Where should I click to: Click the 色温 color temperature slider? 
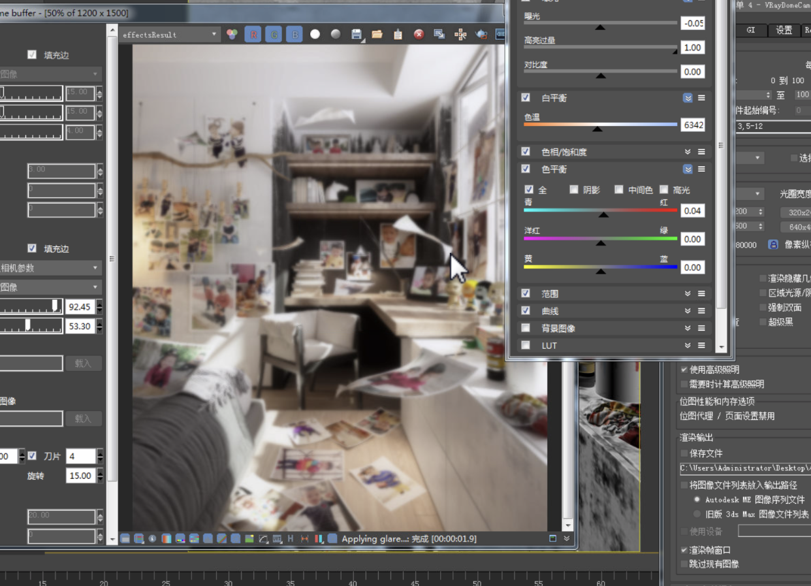click(601, 125)
